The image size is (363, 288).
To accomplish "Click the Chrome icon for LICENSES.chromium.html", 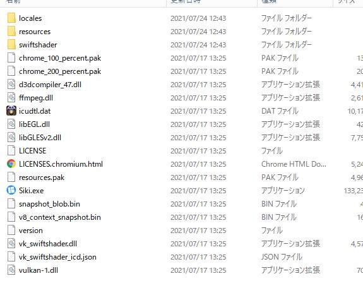I will coord(11,164).
